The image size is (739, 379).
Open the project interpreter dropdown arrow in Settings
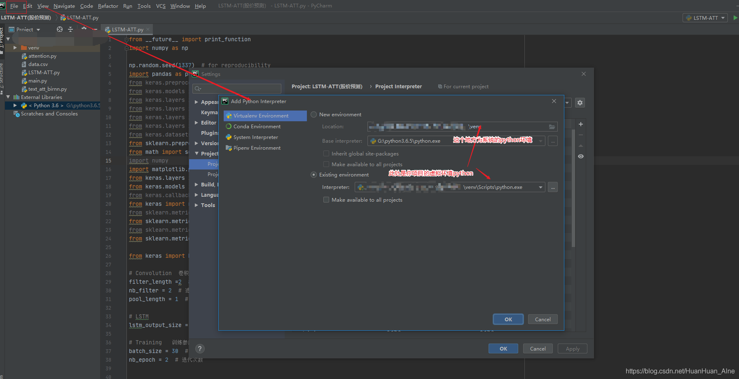click(x=567, y=103)
